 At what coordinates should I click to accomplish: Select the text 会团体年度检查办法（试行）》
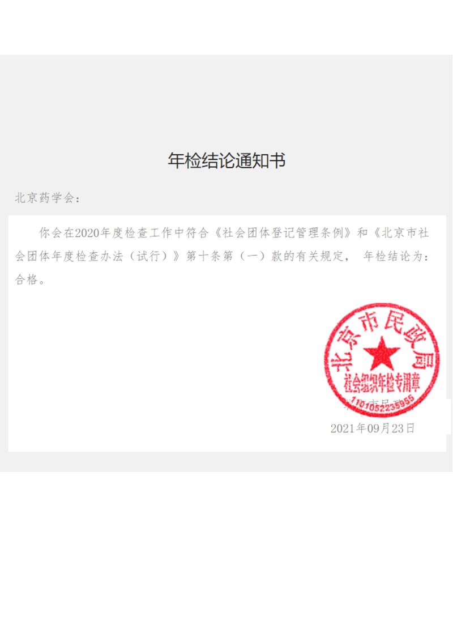(99, 256)
